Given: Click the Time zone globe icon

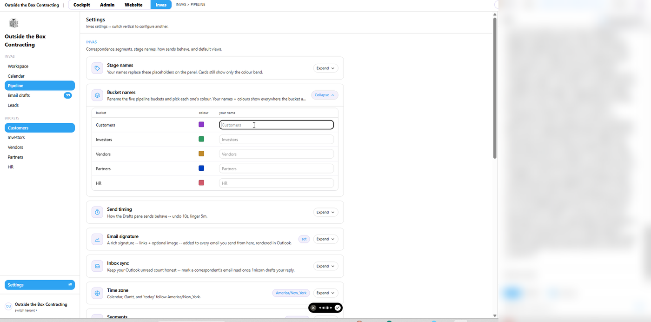Looking at the screenshot, I should [97, 293].
